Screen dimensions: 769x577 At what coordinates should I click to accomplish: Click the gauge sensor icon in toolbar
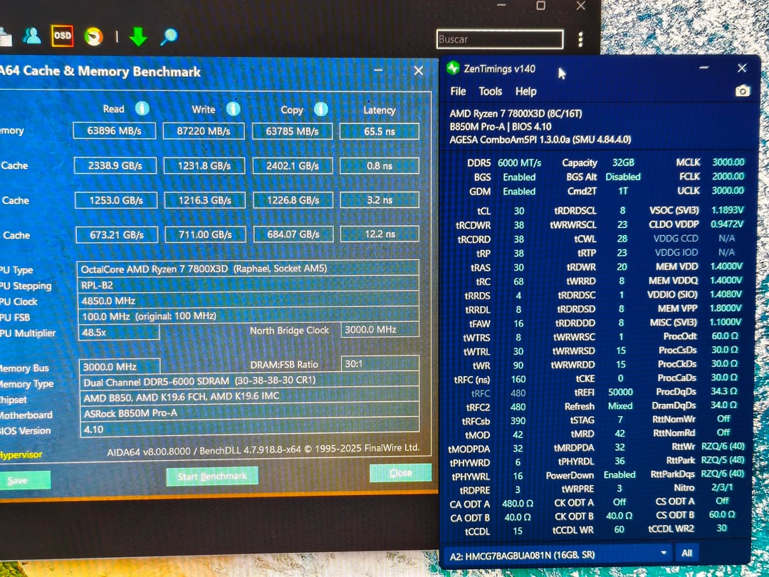pos(94,36)
